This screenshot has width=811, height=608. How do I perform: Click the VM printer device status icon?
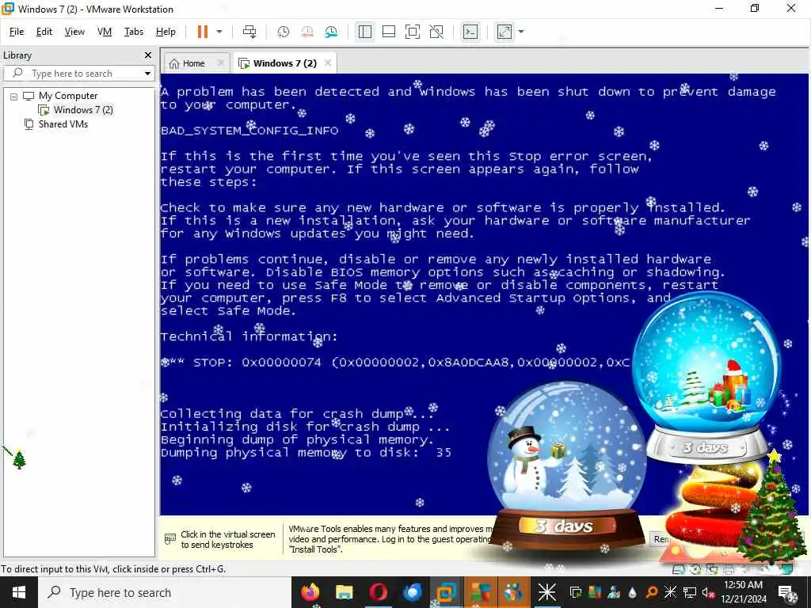pos(729,570)
